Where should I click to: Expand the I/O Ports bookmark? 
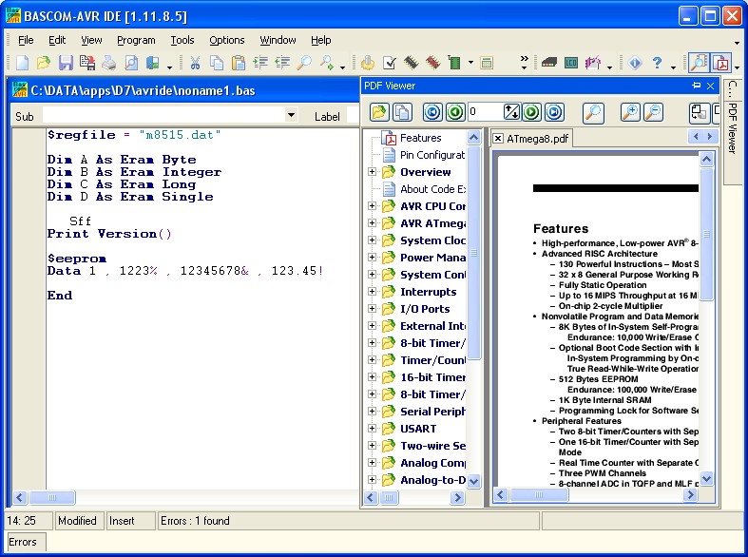pyautogui.click(x=372, y=309)
